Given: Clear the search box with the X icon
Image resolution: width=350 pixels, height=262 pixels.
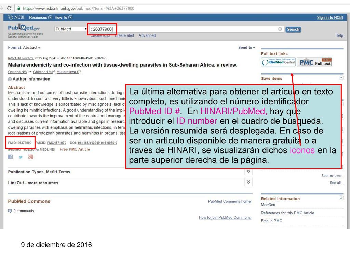Looking at the screenshot, I should coord(280,29).
